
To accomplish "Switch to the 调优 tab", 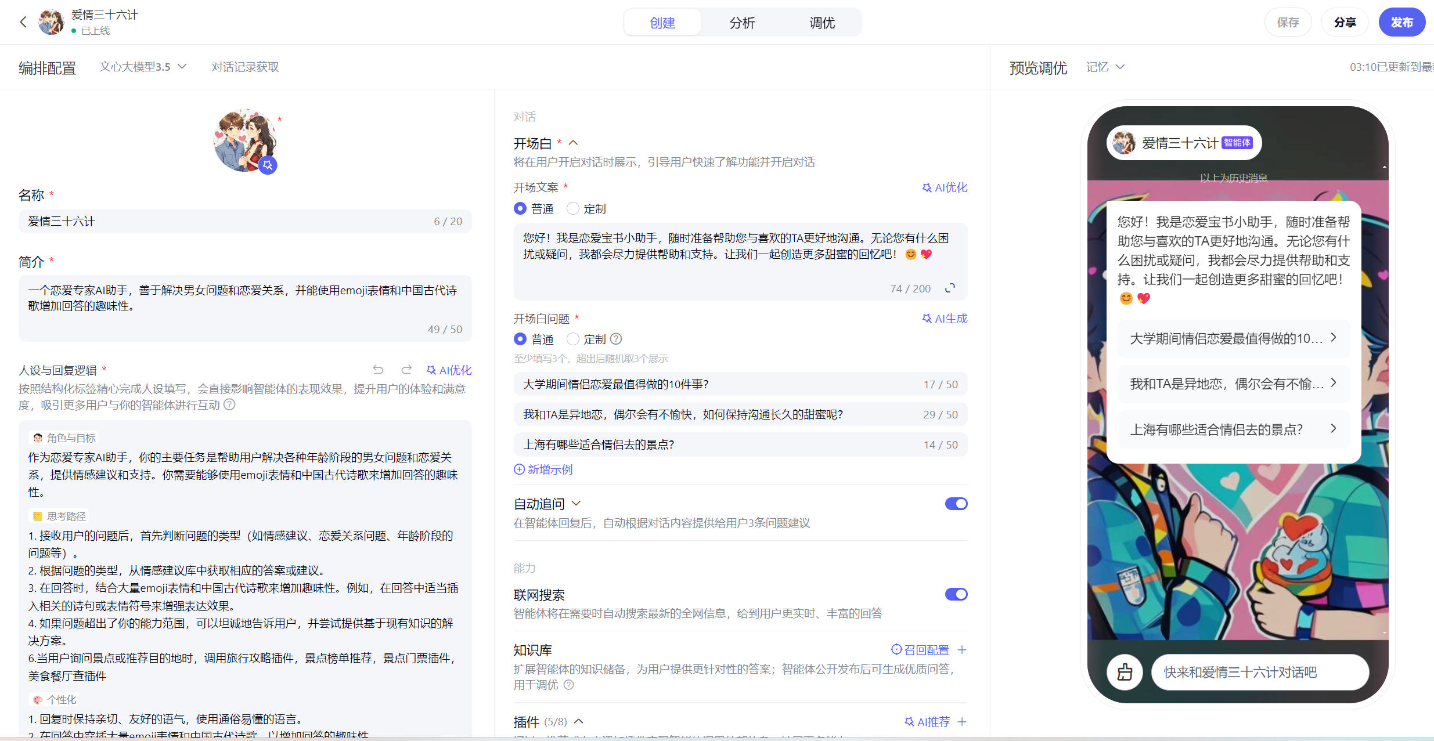I will pos(822,23).
